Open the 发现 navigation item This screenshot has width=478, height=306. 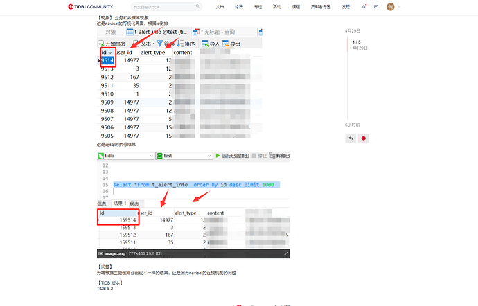click(346, 7)
